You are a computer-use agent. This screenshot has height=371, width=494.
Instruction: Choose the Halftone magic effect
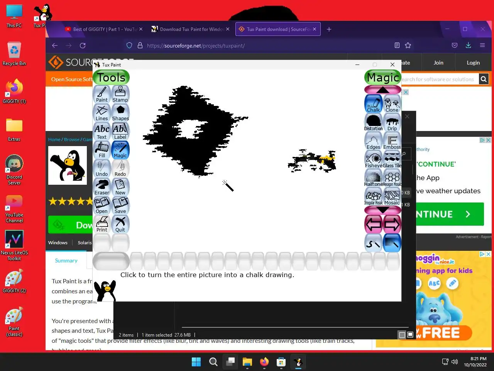coord(374,178)
